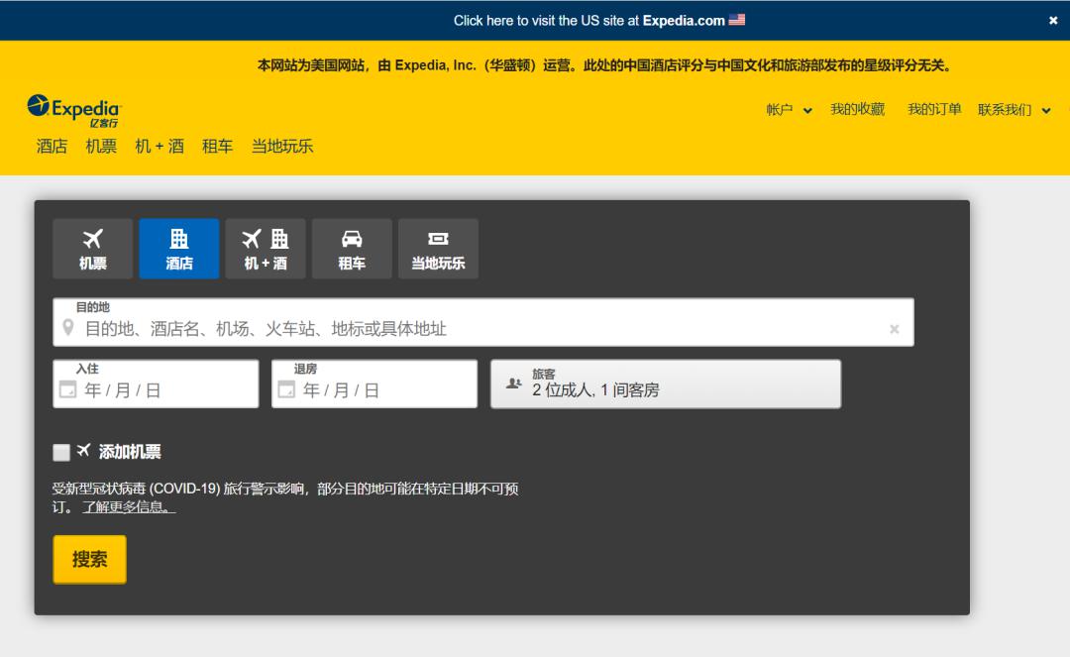This screenshot has height=657, width=1070.
Task: Click airplane icon next to 添加机票
Action: [x=83, y=450]
